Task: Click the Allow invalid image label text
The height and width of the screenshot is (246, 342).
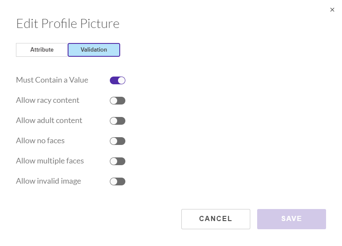Action: tap(48, 181)
